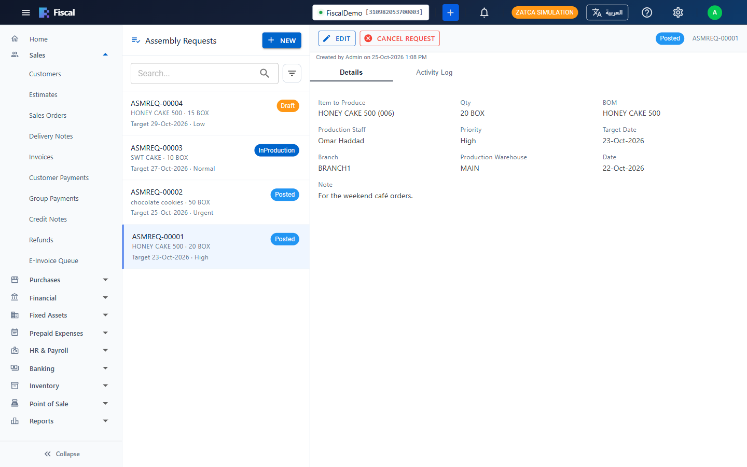Open filter options for assembly requests
Image resolution: width=747 pixels, height=467 pixels.
[x=292, y=74]
